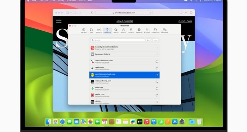Image resolution: width=247 pixels, height=132 pixels.
Task: Open the Bookmarks menu in menu bar
Action: coord(71,1)
